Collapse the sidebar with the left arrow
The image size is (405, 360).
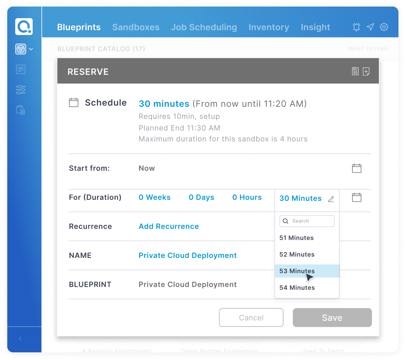[20, 339]
